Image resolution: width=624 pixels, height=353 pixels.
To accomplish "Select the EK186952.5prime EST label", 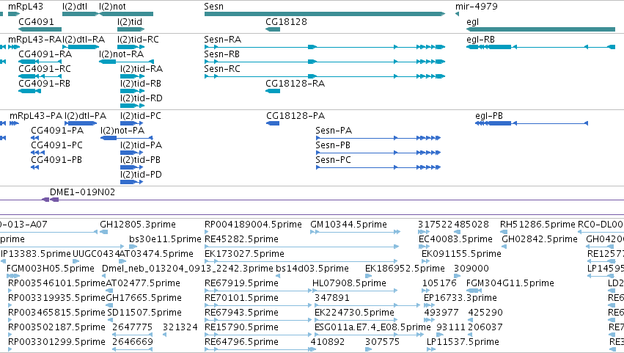I will click(x=405, y=269).
